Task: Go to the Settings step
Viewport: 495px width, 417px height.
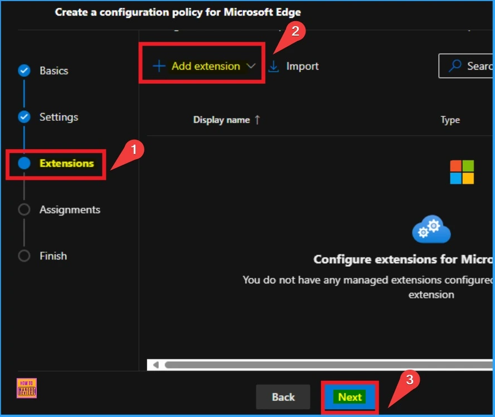Action: pos(59,117)
